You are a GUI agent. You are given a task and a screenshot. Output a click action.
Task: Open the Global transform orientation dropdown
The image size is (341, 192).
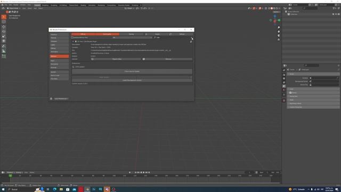coord(129,9)
